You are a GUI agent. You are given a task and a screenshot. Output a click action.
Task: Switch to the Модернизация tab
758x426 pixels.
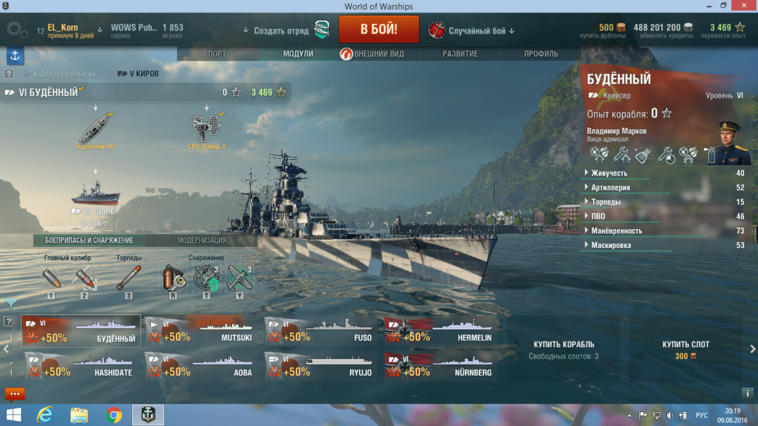pos(202,240)
